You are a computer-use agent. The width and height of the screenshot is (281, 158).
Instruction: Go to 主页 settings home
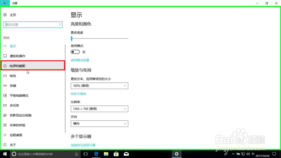click(x=13, y=15)
